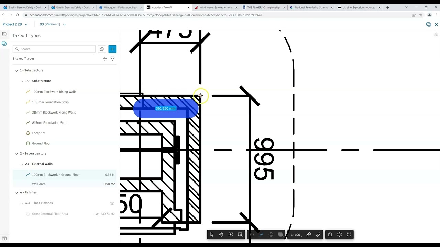Screen dimensions: 440x247
Task: Choose the zoom window tool
Action: [x=240, y=235]
